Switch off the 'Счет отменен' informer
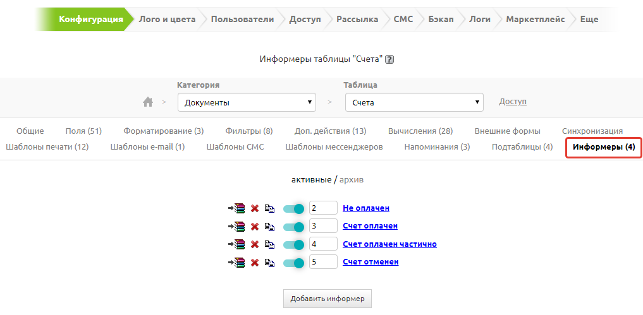The image size is (643, 315). coord(294,263)
